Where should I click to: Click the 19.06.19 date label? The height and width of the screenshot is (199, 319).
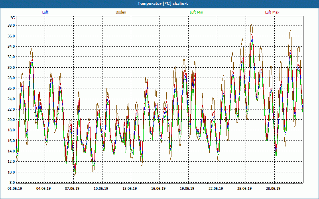coord(187,188)
